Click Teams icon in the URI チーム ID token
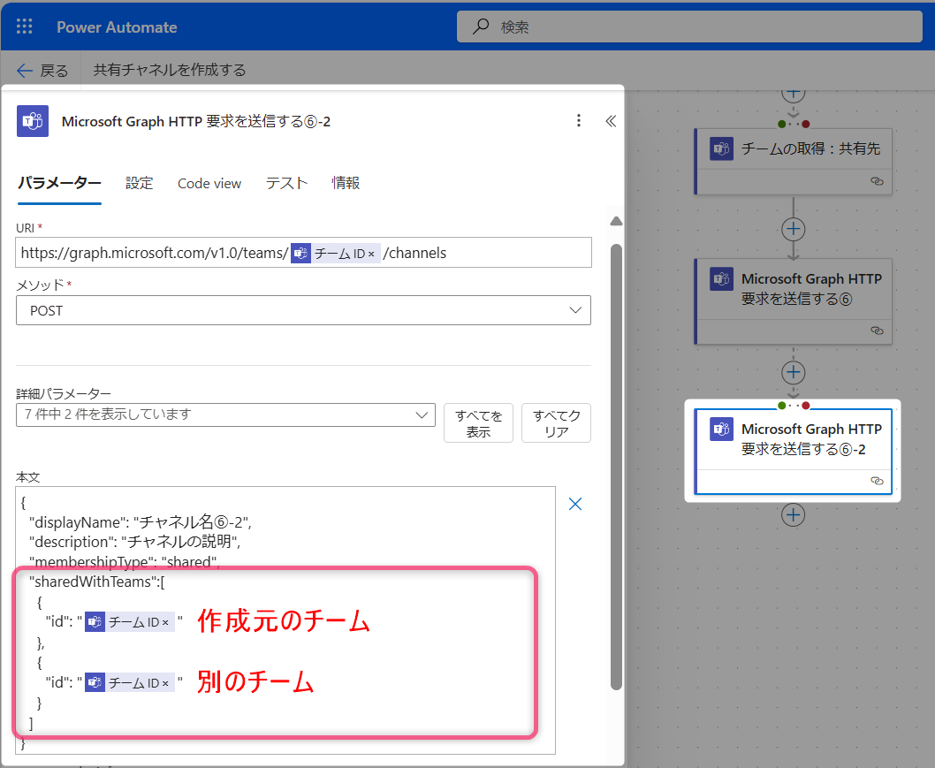Image resolution: width=935 pixels, height=768 pixels. [300, 254]
